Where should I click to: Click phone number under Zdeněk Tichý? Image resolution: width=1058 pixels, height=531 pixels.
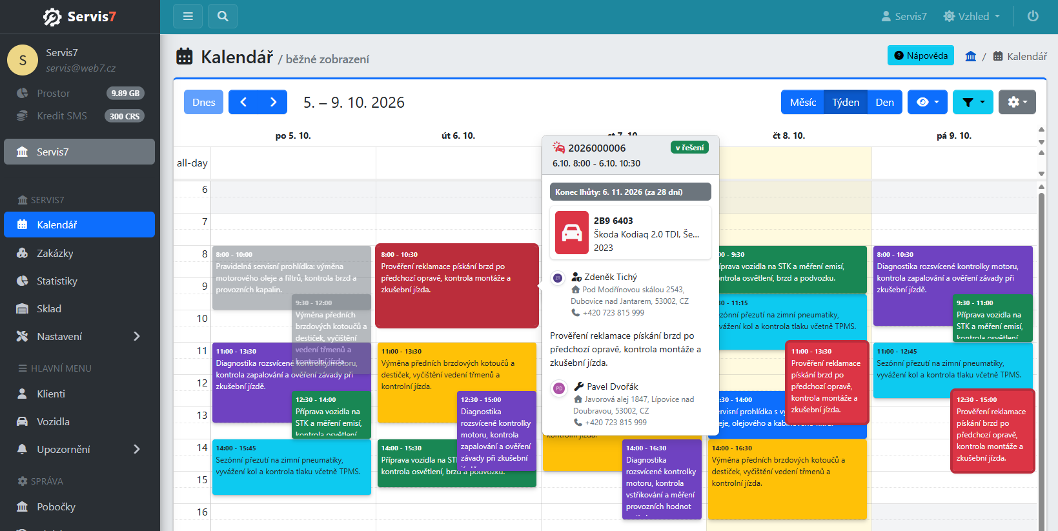(x=613, y=313)
